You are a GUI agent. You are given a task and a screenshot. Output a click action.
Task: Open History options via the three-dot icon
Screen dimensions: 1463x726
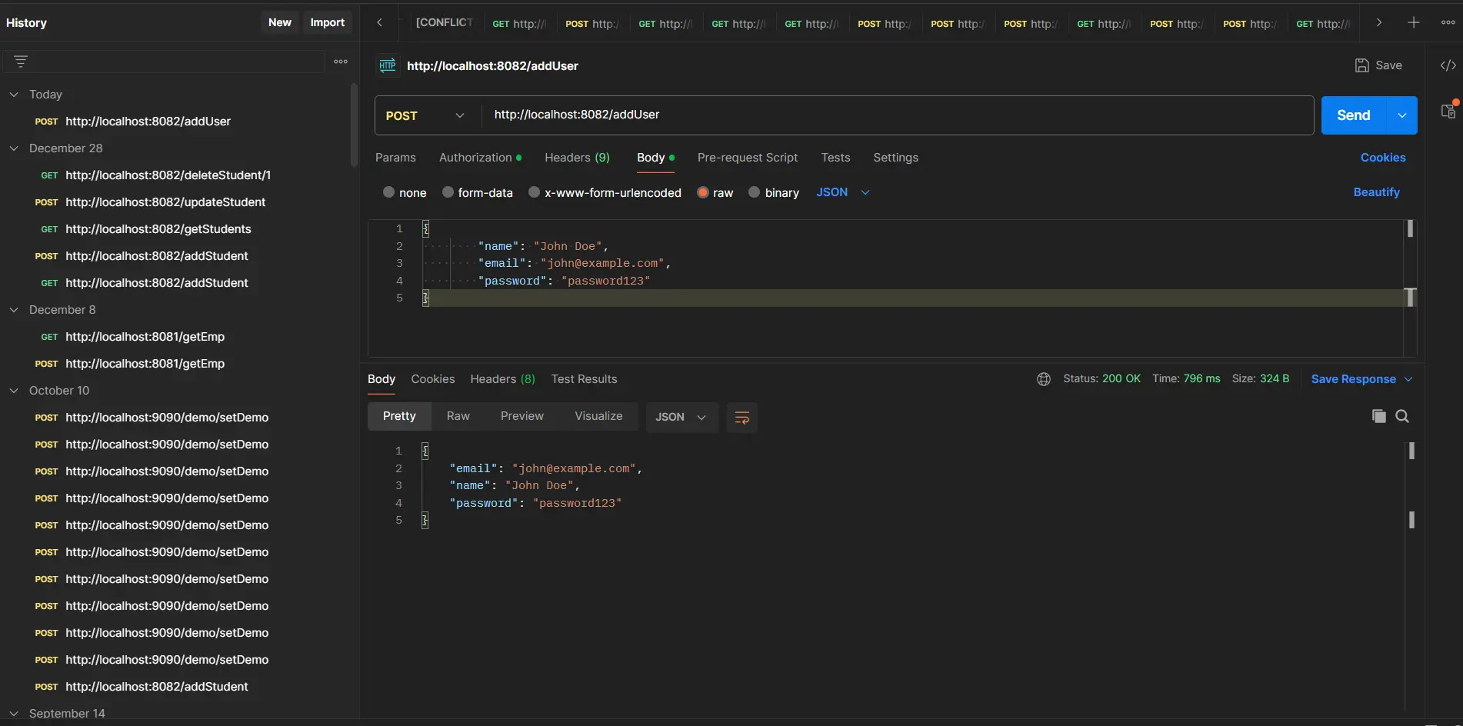pyautogui.click(x=341, y=61)
